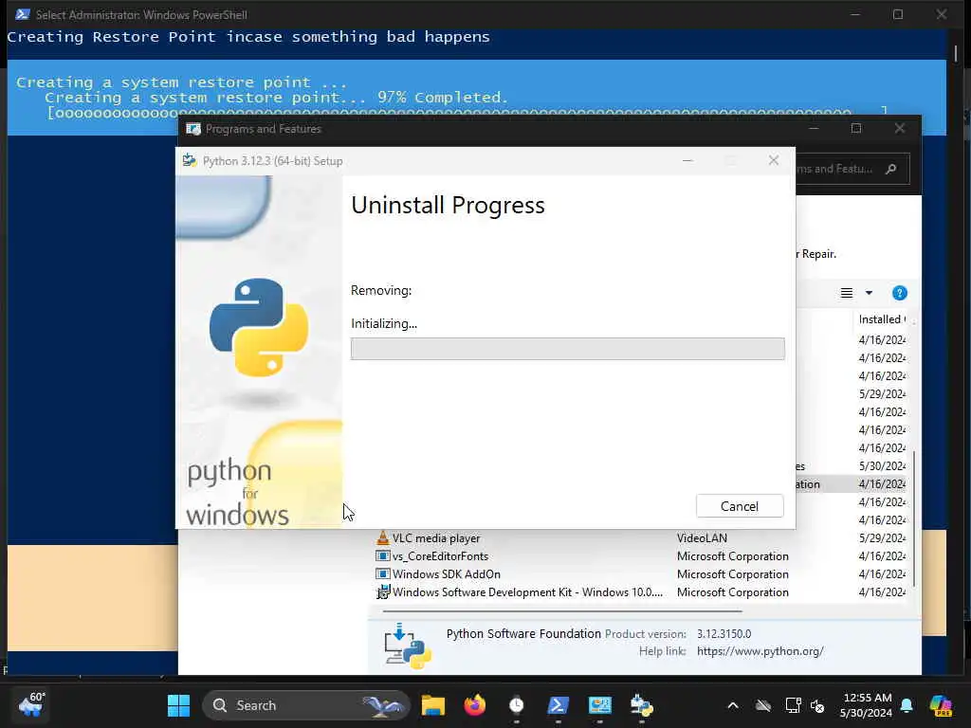Click the Python installer details icon

click(407, 646)
